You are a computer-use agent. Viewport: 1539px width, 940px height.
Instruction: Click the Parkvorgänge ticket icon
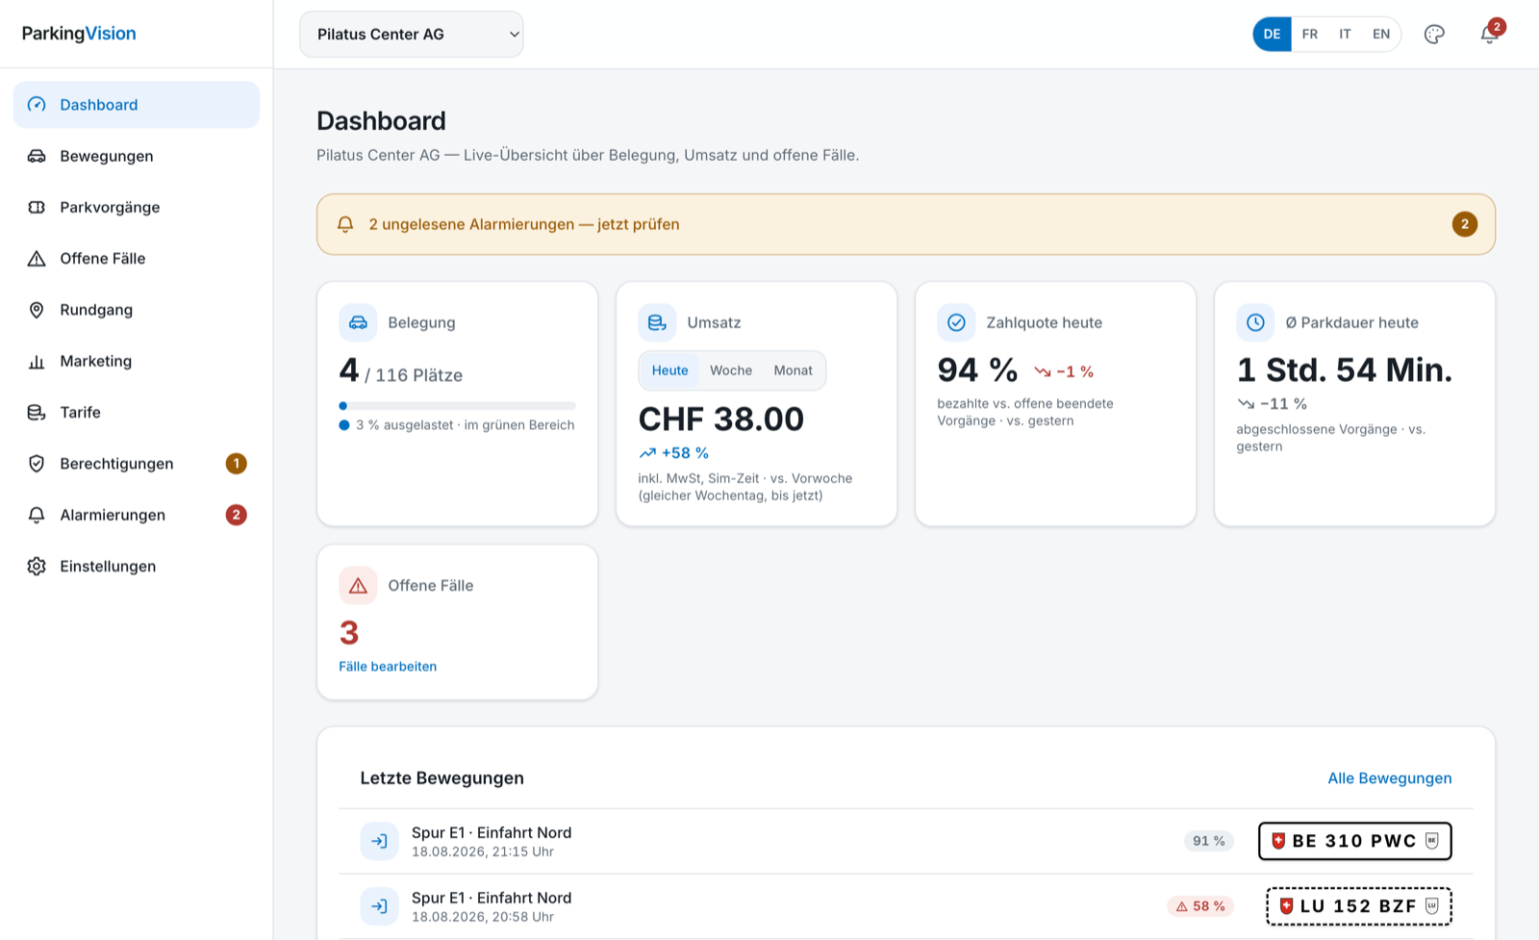point(37,207)
